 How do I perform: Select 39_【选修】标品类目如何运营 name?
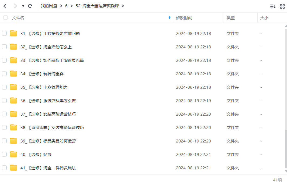point(48,141)
